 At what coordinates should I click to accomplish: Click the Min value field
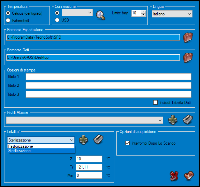point(89,175)
